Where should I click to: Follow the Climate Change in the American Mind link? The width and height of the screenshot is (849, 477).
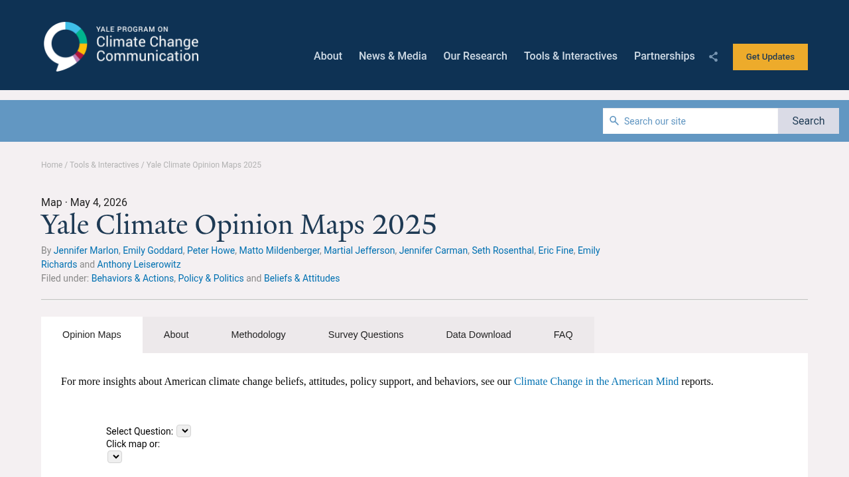pyautogui.click(x=596, y=382)
